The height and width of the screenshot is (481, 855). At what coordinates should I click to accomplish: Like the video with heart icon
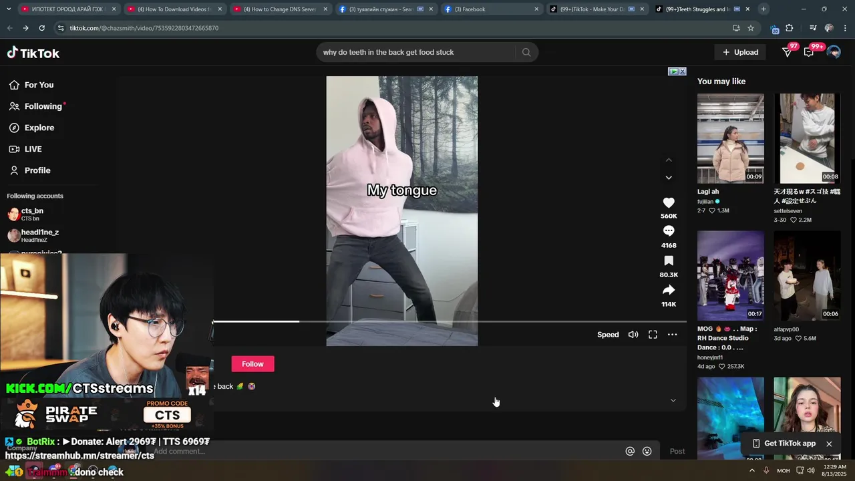coord(669,203)
